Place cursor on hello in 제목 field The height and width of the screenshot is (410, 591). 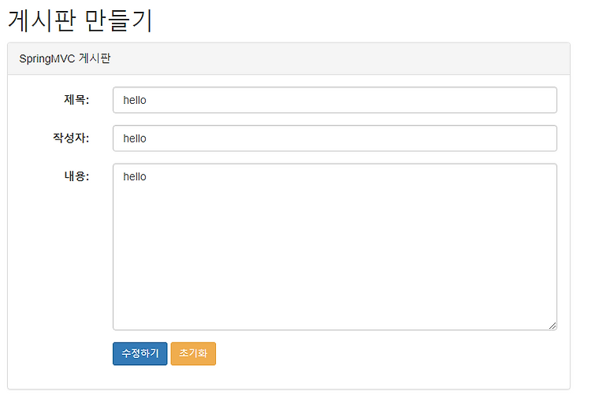point(135,100)
